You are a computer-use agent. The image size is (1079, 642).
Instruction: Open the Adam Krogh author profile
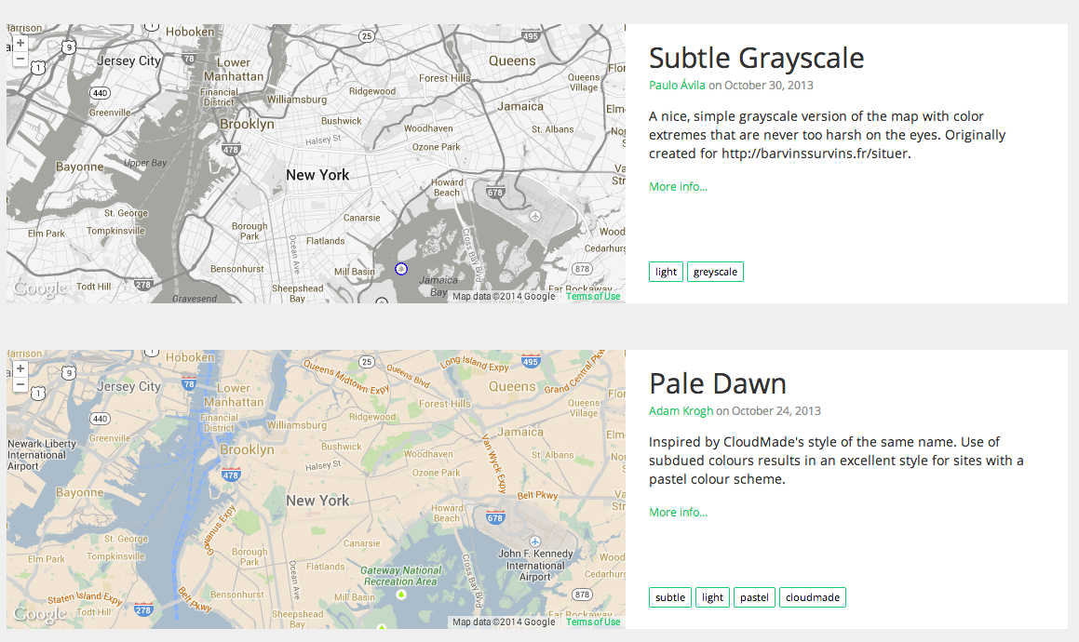681,410
